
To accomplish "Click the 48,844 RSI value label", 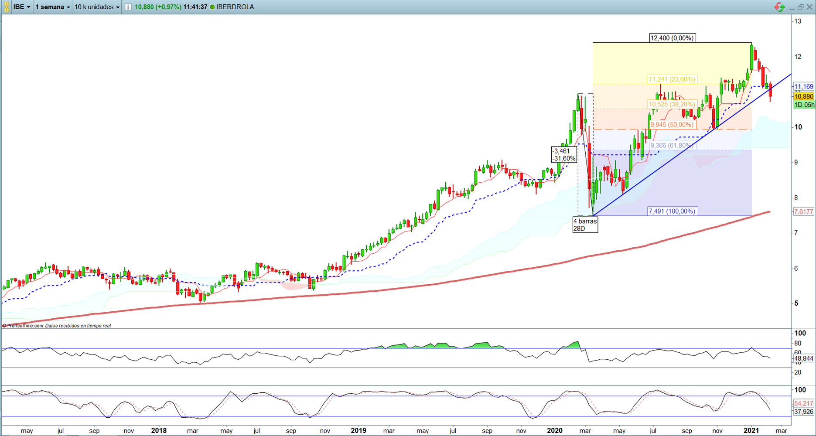I will [x=803, y=358].
